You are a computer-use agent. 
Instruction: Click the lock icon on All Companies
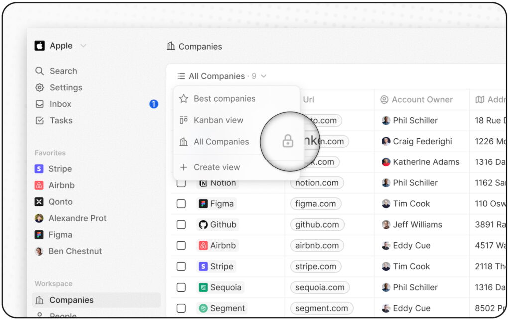(x=288, y=141)
